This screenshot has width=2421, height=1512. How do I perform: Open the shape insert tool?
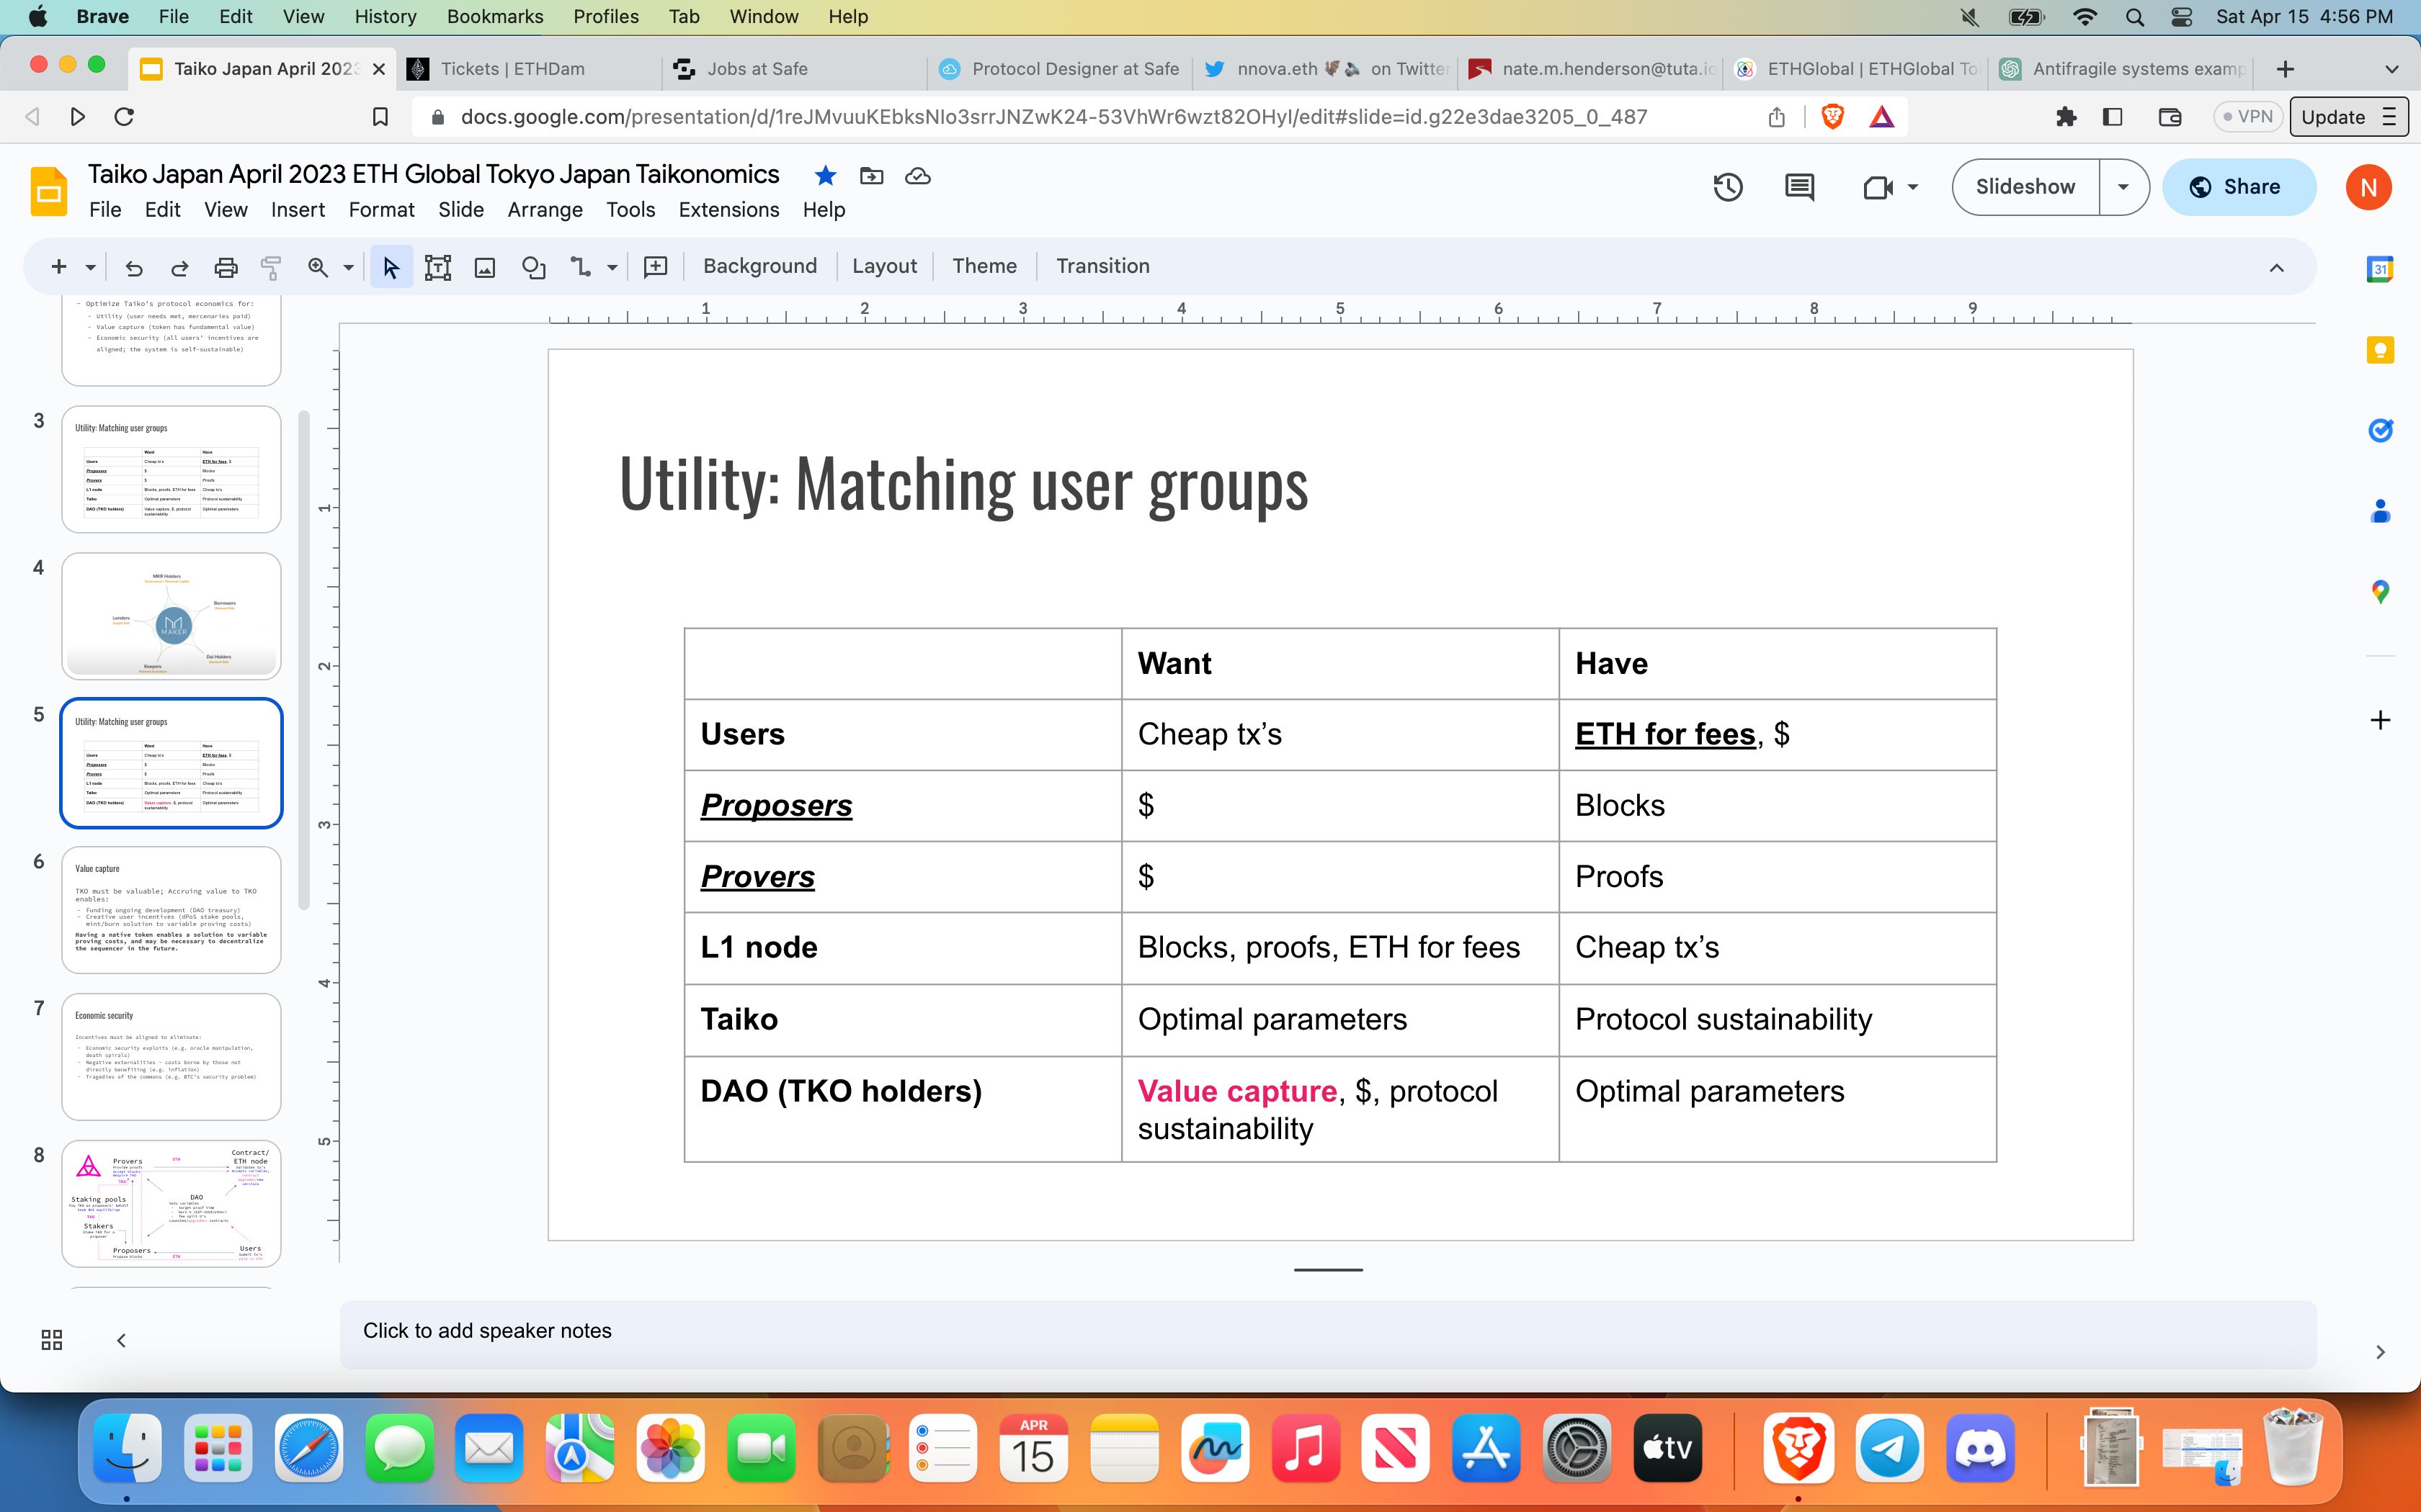533,267
